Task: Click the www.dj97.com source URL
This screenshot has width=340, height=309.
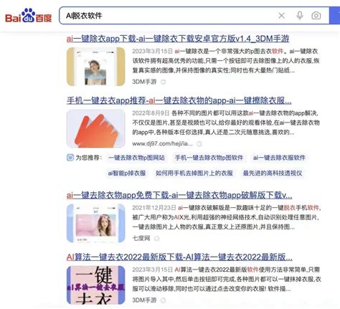Action: 162,144
